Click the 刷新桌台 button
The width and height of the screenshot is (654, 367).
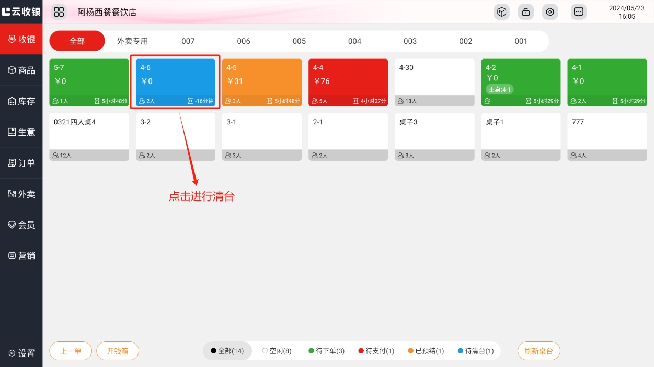[538, 351]
